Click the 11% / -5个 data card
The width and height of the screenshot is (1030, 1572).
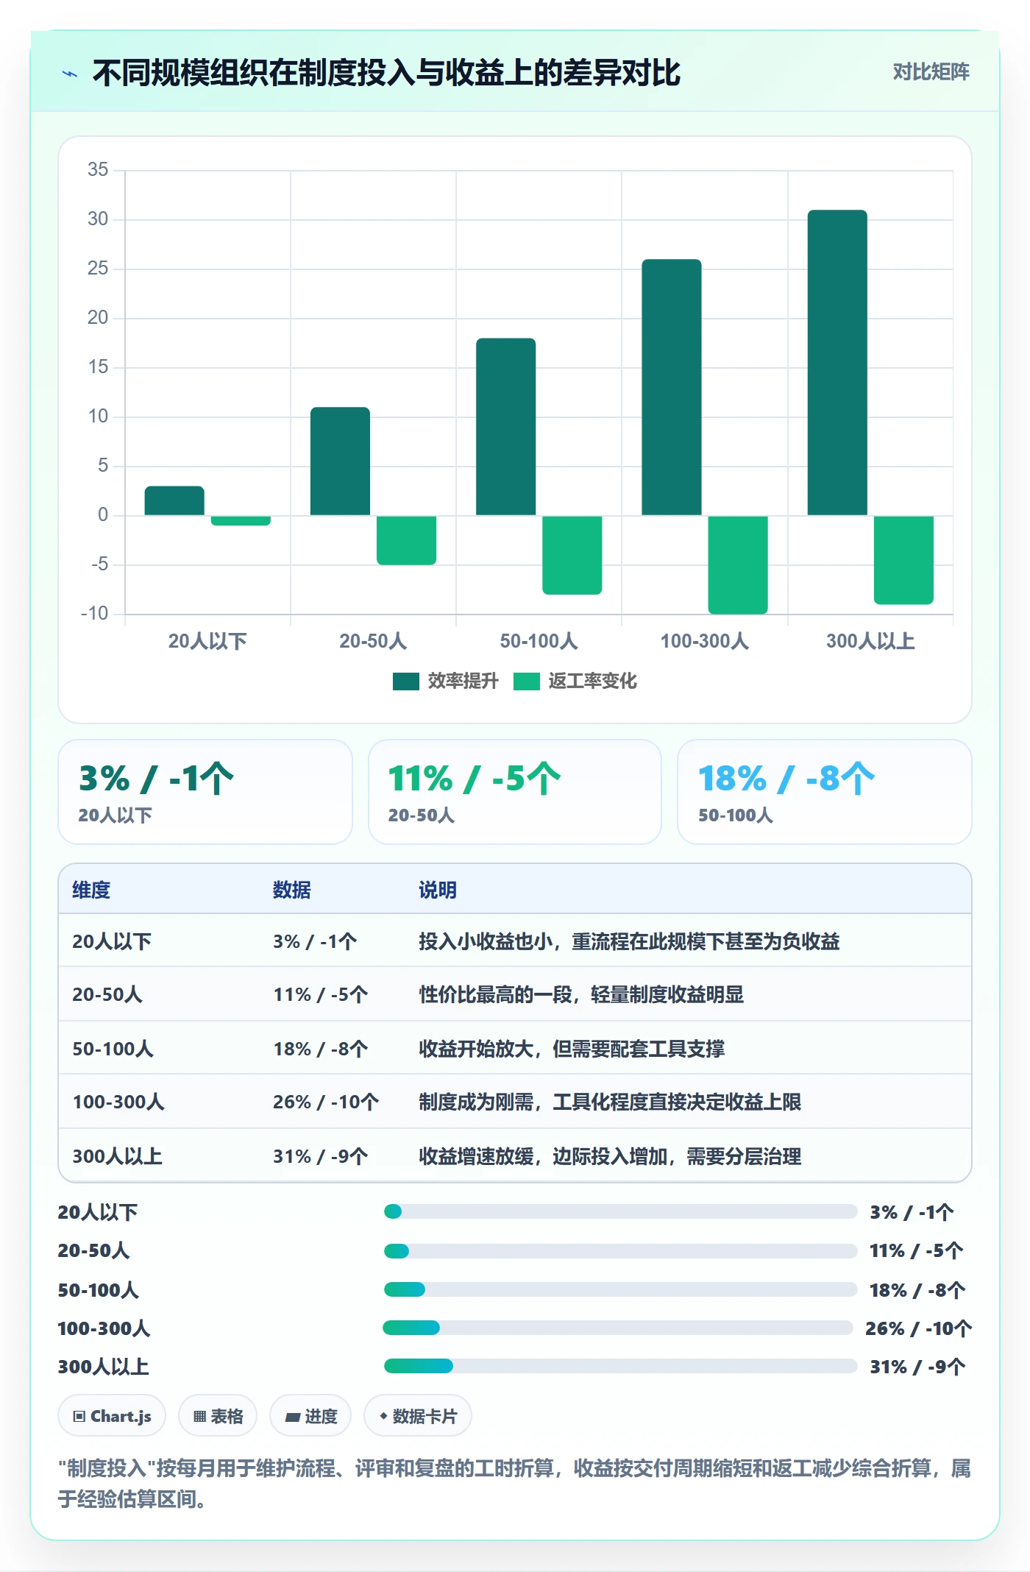pos(515,792)
